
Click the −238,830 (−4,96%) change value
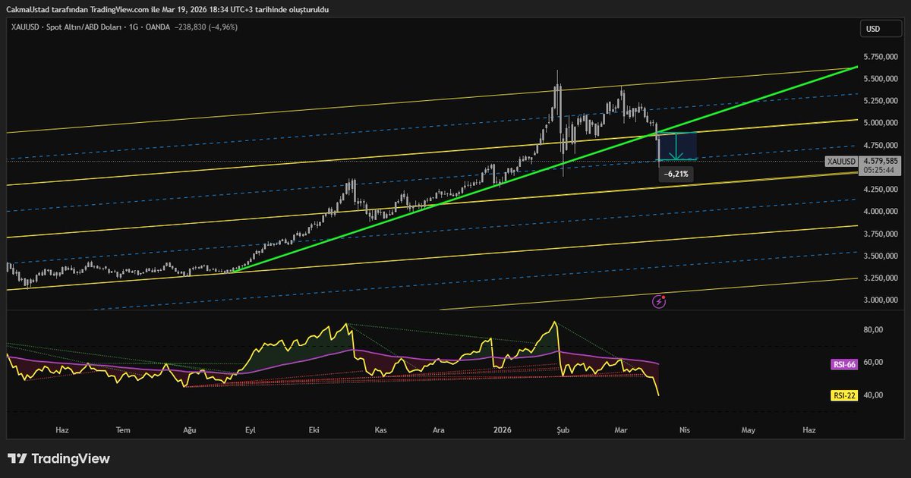coord(206,27)
